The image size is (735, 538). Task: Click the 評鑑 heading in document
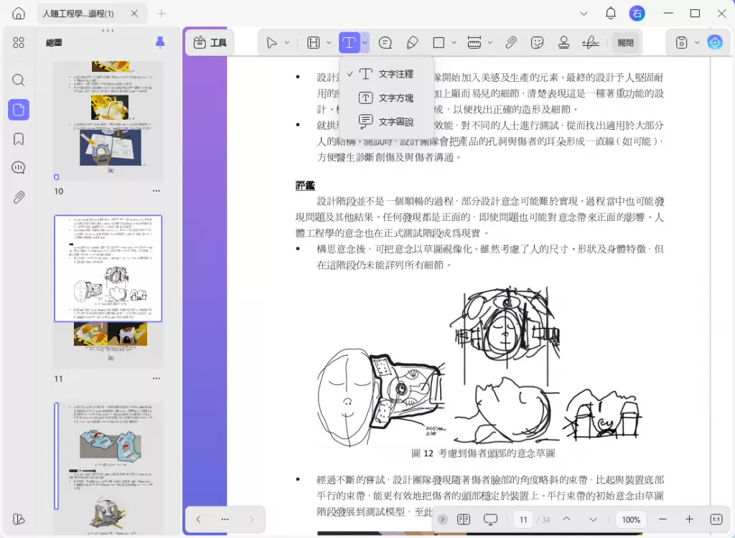pos(304,186)
